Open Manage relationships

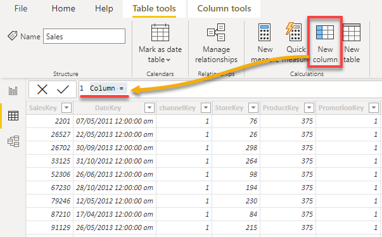click(x=216, y=44)
